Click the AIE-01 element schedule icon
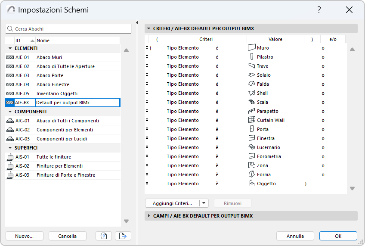 (10, 57)
